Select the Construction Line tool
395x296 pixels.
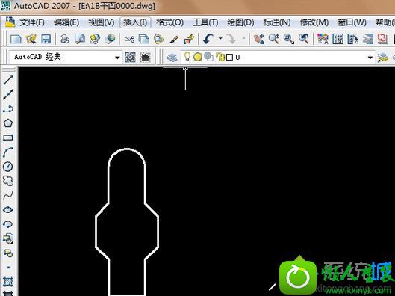8,94
